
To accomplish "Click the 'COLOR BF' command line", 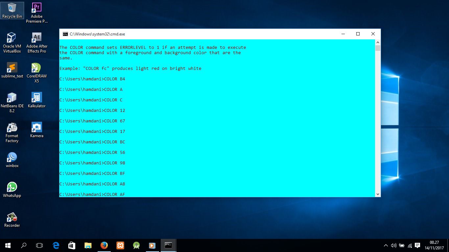I will [x=92, y=174].
